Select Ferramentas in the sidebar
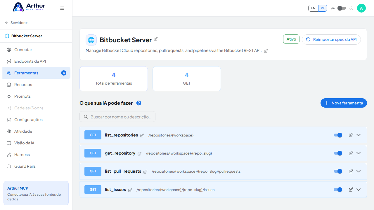 pos(36,73)
